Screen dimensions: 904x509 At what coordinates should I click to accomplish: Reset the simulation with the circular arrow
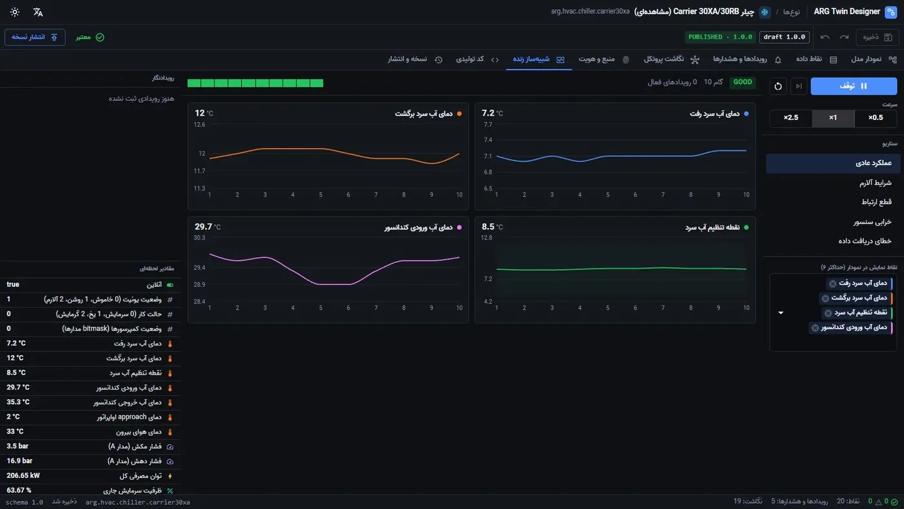click(x=778, y=86)
